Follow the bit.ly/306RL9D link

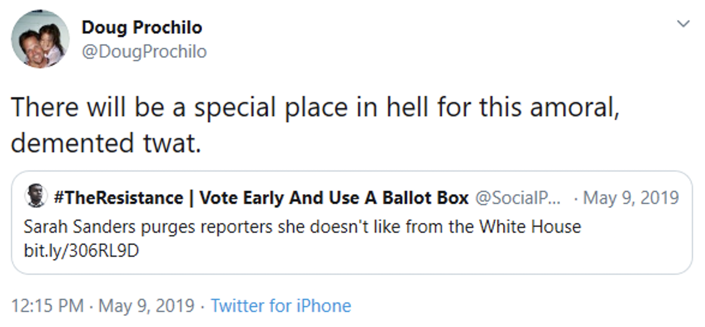coord(81,251)
